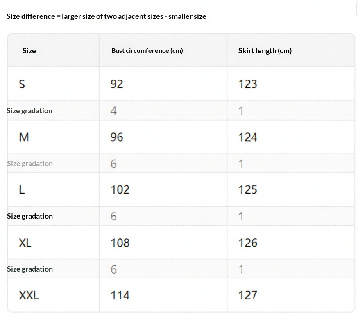Select the M size cell
The height and width of the screenshot is (315, 358).
click(x=24, y=137)
